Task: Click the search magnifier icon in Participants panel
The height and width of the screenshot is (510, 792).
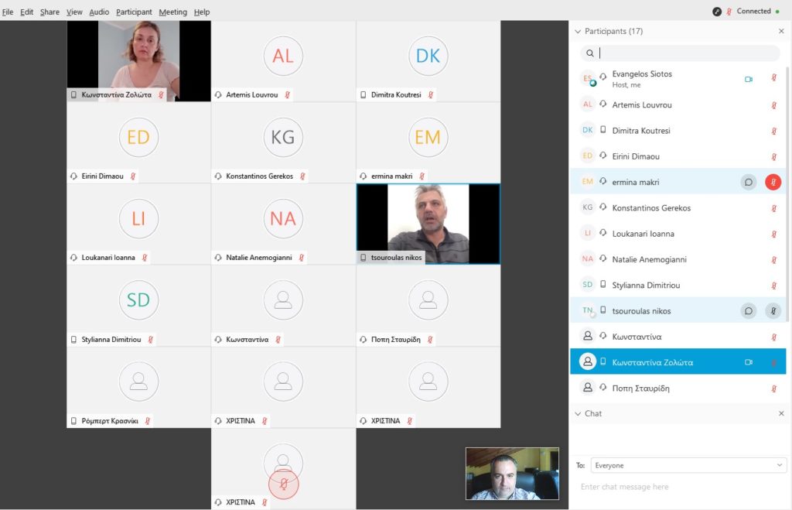Action: pos(590,53)
